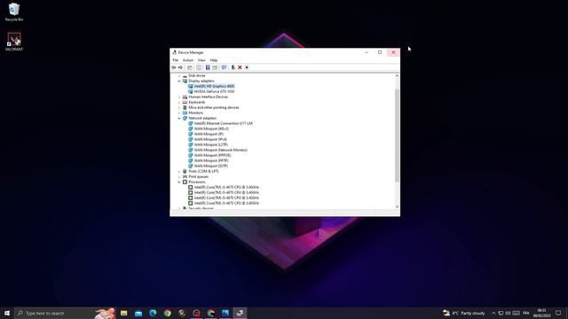Open Microsoft Edge from the taskbar
Screen dimensions: 568x319
click(x=153, y=313)
